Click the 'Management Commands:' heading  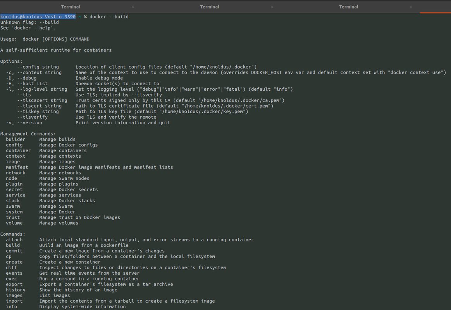point(28,134)
